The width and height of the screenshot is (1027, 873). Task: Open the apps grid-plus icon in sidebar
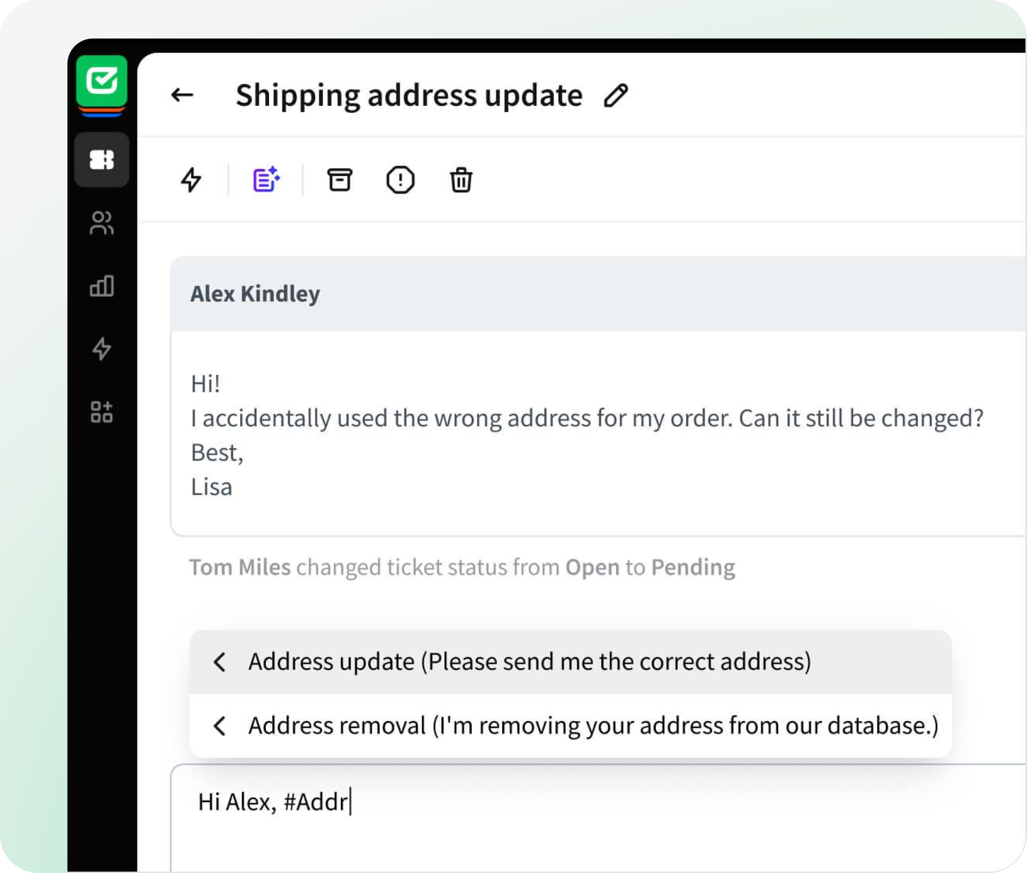coord(102,412)
